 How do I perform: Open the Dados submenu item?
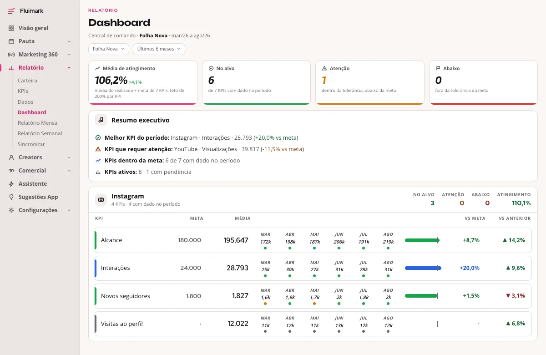[25, 102]
